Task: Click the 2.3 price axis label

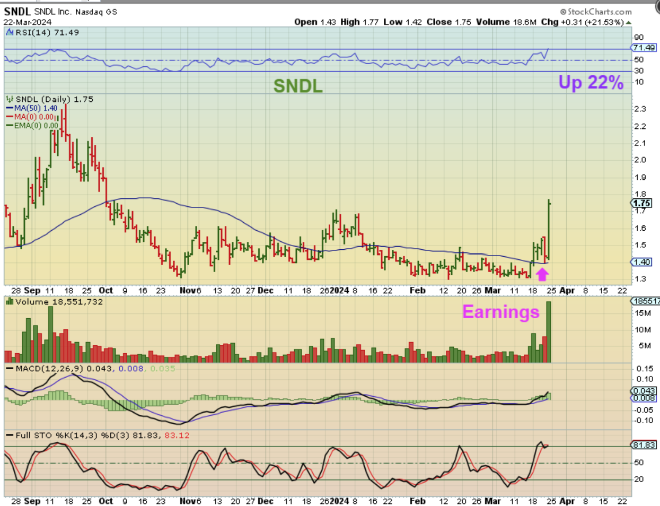Action: 640,109
